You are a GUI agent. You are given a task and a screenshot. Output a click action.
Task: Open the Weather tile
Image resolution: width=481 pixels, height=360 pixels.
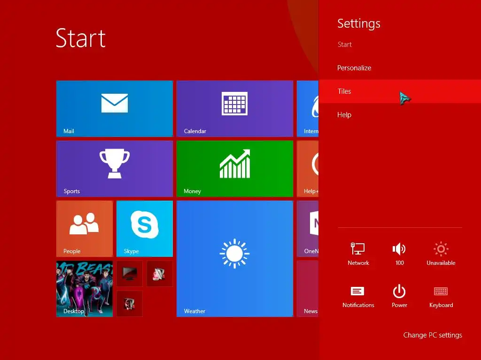pyautogui.click(x=235, y=259)
